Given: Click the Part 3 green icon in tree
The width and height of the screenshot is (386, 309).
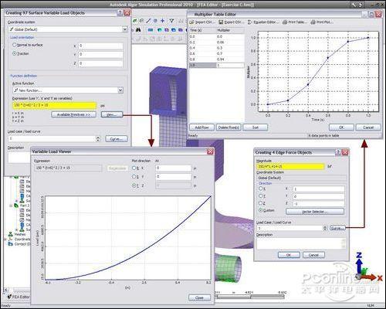Looking at the screenshot, I should pyautogui.click(x=16, y=205).
